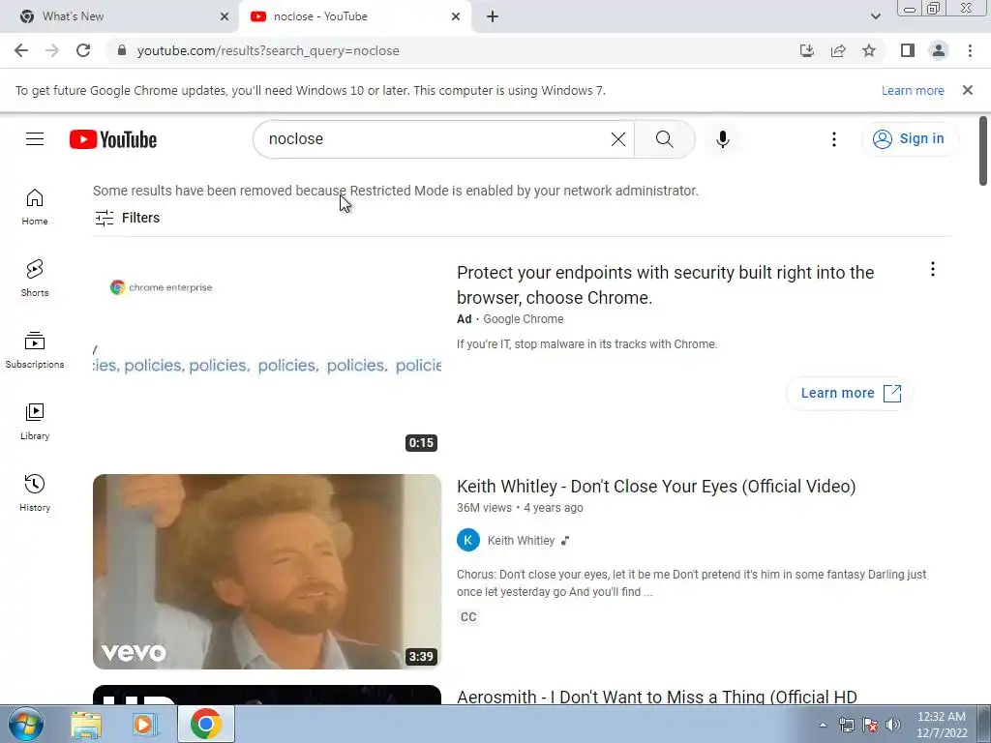991x743 pixels.
Task: Open YouTube settings three-dot menu
Action: [x=833, y=139]
